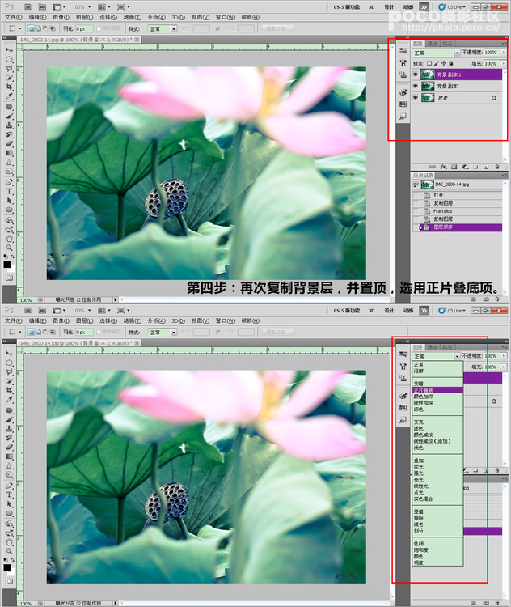Screen dimensions: 511x607
Task: Select the Hand tool in upper window
Action: [9, 239]
